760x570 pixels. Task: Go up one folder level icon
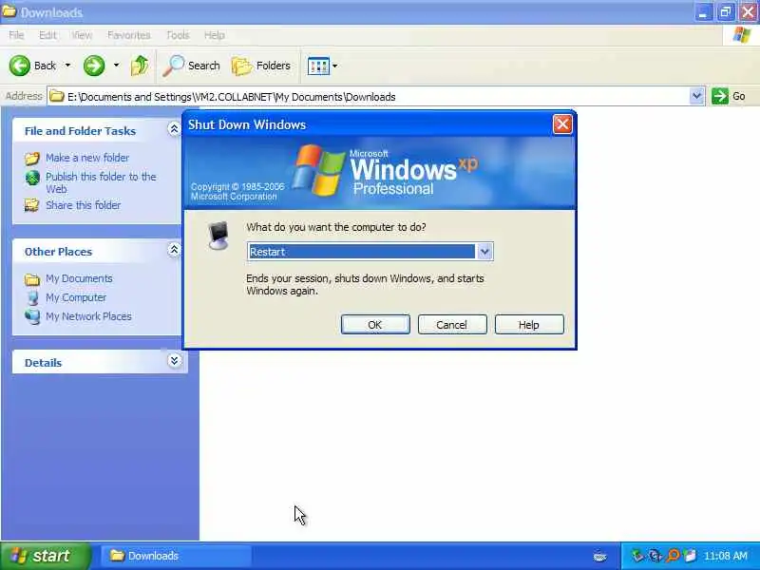click(x=140, y=66)
